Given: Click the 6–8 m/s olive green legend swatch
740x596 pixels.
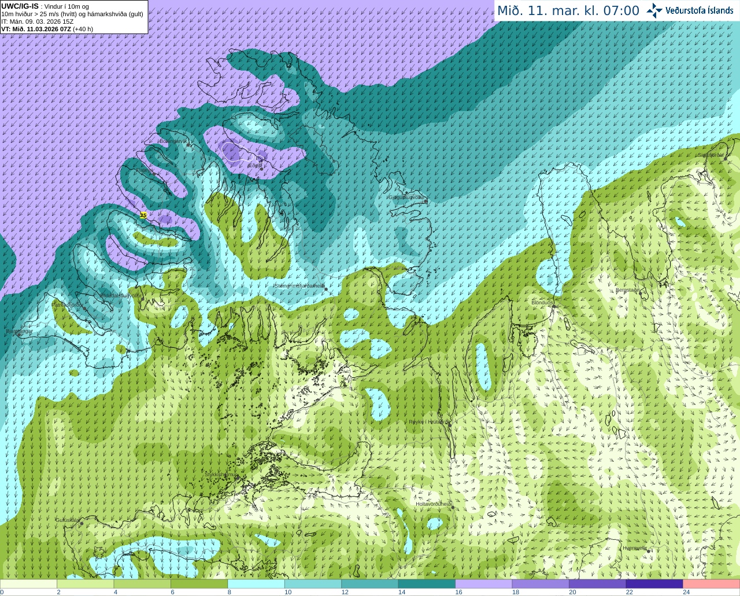Looking at the screenshot, I should (199, 584).
